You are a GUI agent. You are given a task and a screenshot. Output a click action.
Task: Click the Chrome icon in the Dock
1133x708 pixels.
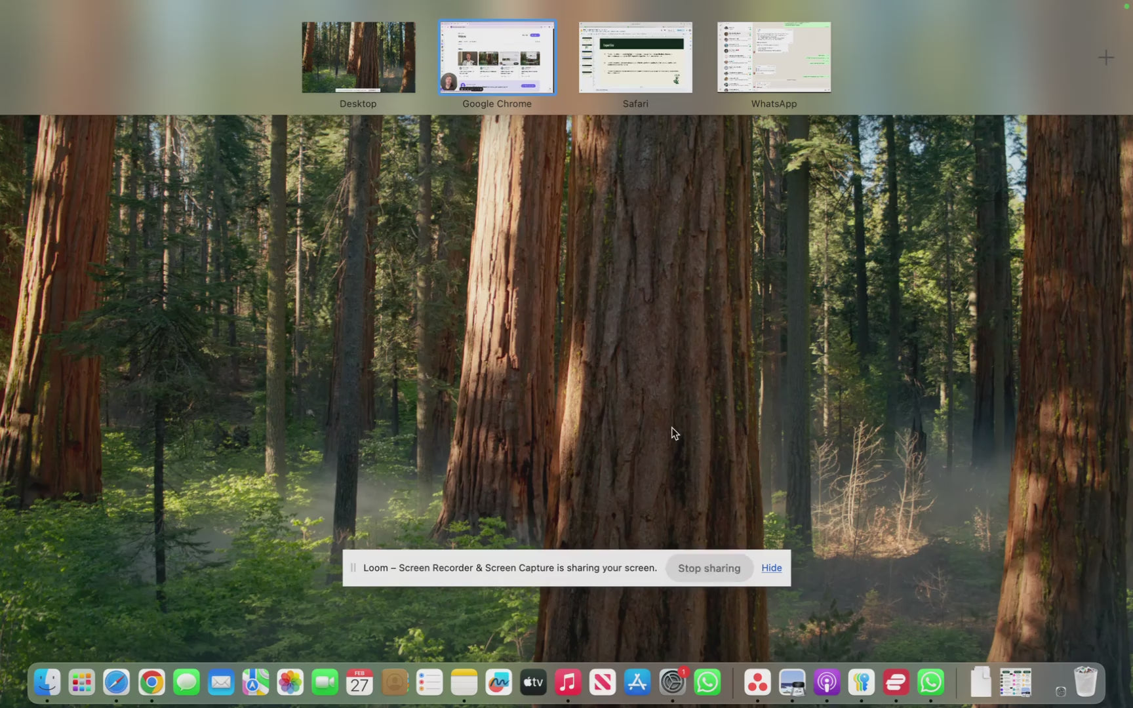pos(151,683)
